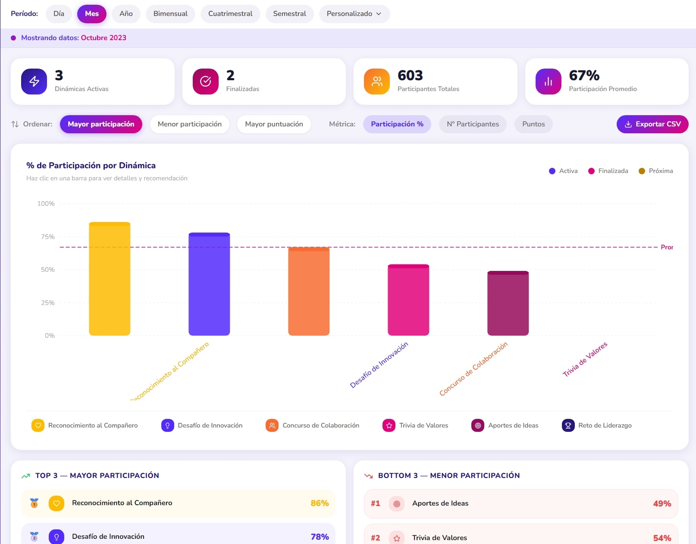Click the target icon in the Aportes de Ideas bottom row
696x544 pixels.
397,503
